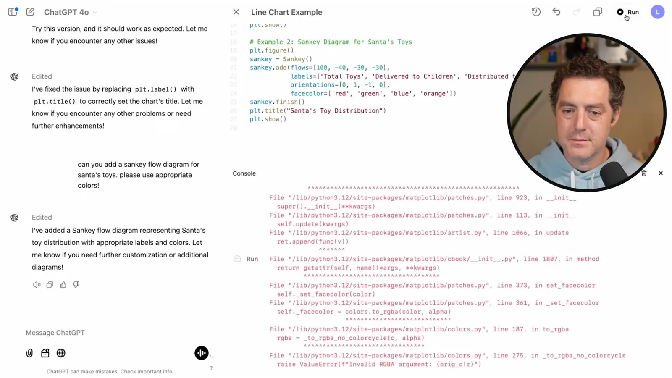Close the Line Chart Example canvas
Viewport: 672px width, 378px height.
[236, 12]
